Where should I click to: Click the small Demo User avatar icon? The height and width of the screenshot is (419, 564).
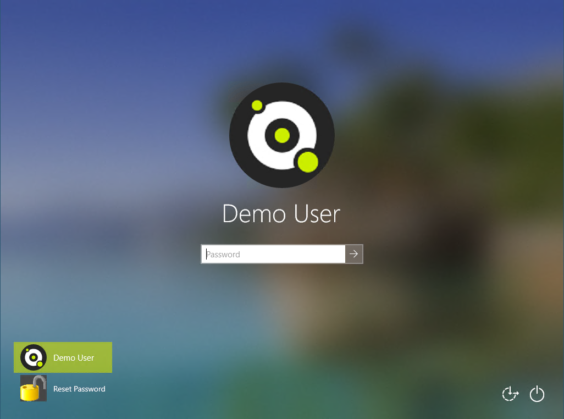[x=34, y=357]
